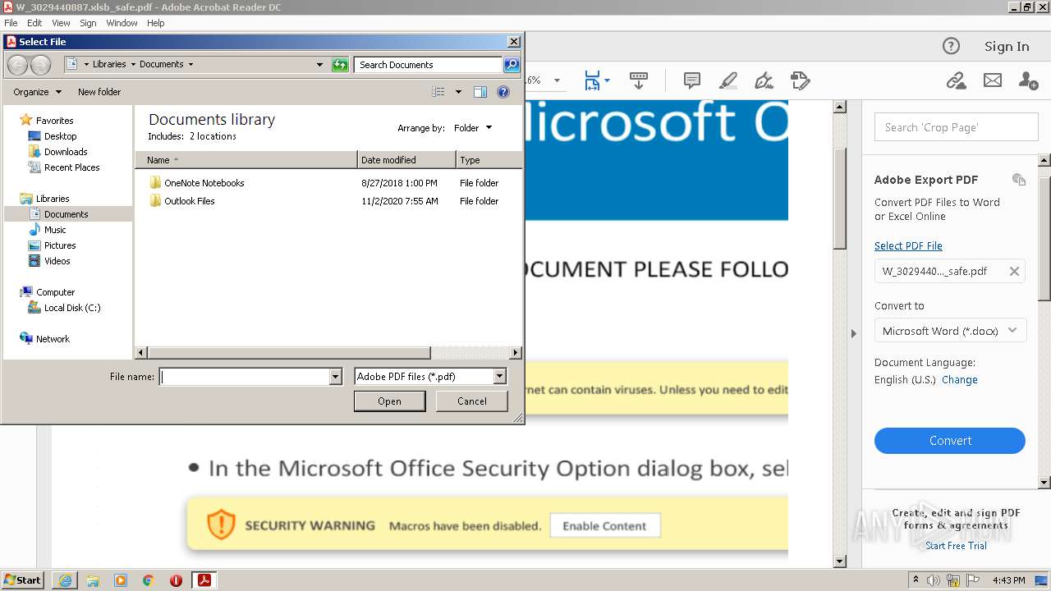Viewport: 1051px width, 591px height.
Task: Click the file list horizontal scrollbar
Action: click(x=287, y=353)
